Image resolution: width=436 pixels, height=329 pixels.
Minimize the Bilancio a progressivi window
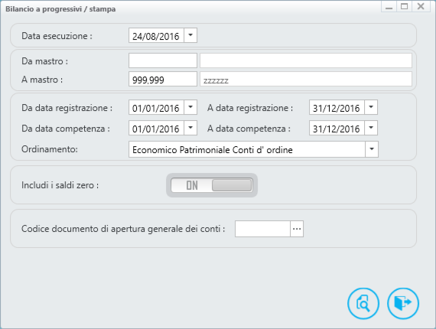(389, 6)
